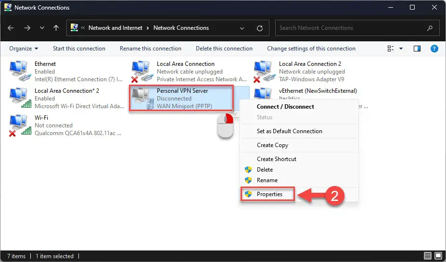Open the Organize dropdown menu
This screenshot has width=446, height=262.
point(24,49)
